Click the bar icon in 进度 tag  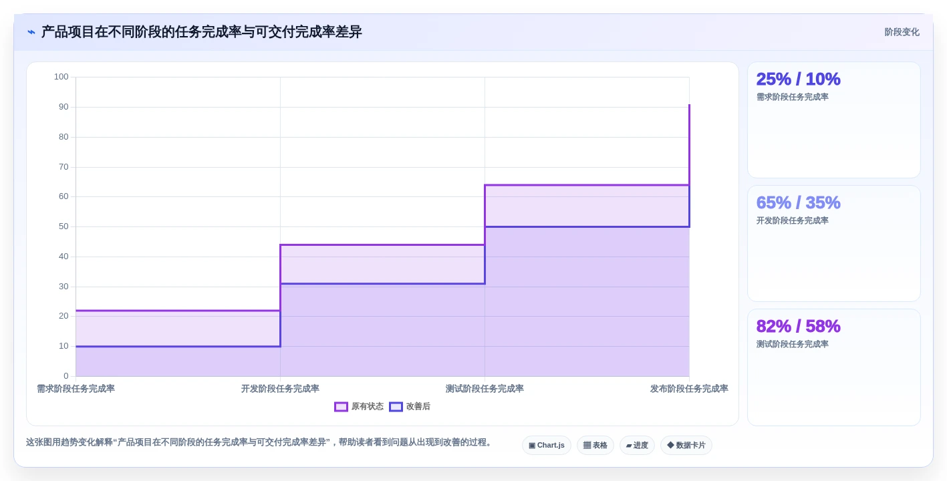coord(629,446)
